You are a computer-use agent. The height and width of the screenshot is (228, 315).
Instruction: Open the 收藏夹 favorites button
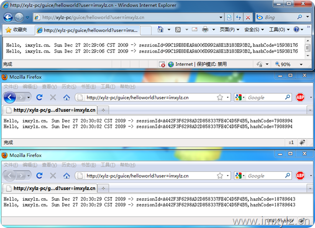[16, 30]
